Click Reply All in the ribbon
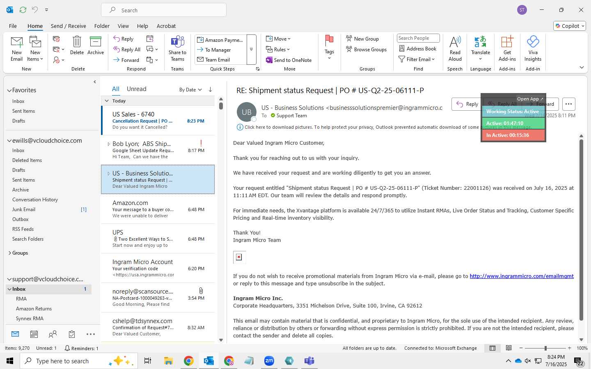This screenshot has height=369, width=591. [x=127, y=50]
